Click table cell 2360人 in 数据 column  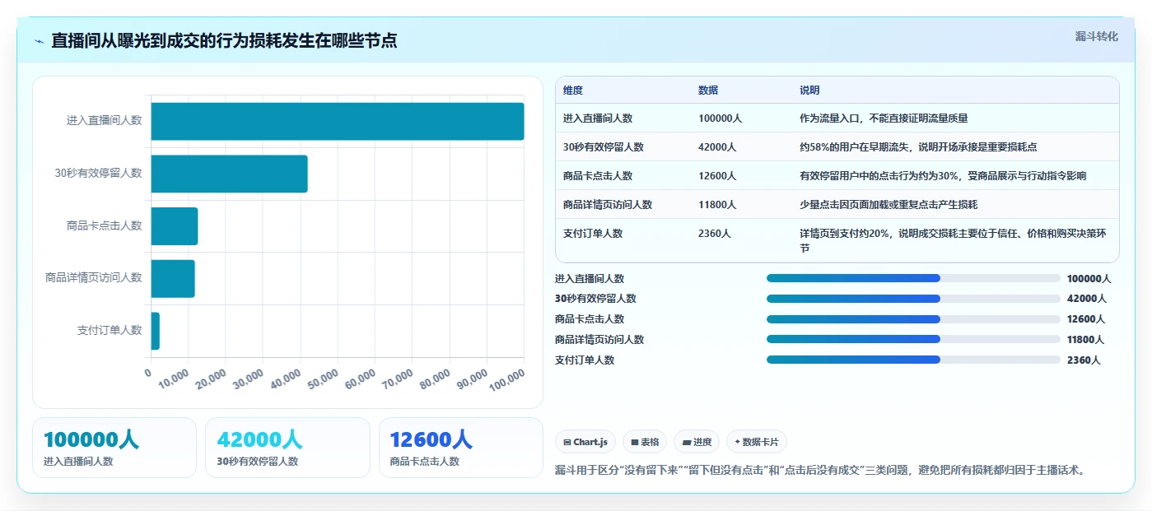pyautogui.click(x=715, y=234)
